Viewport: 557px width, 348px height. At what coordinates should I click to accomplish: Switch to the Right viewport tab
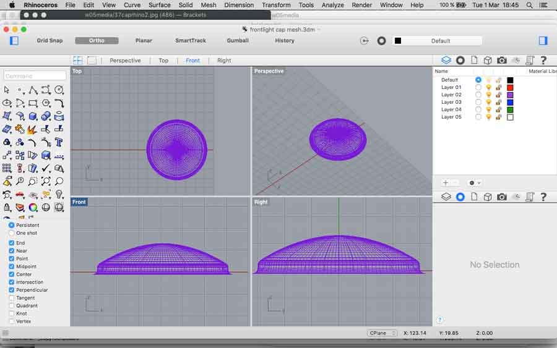point(224,61)
